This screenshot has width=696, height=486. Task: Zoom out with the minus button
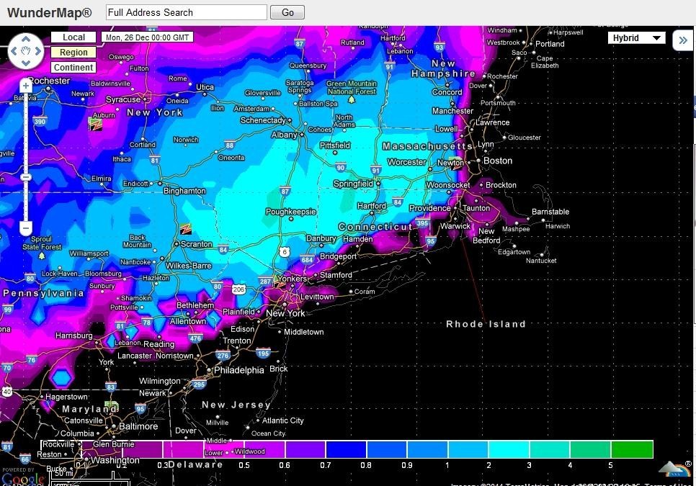pos(26,228)
